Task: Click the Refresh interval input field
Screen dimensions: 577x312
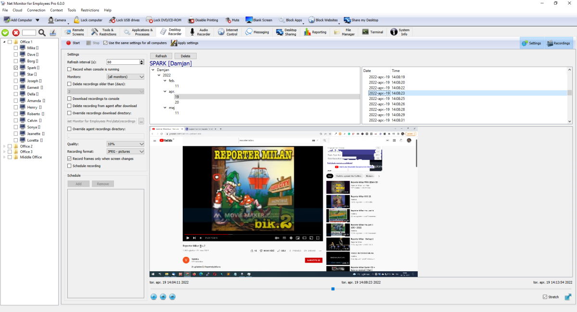Action: 123,62
